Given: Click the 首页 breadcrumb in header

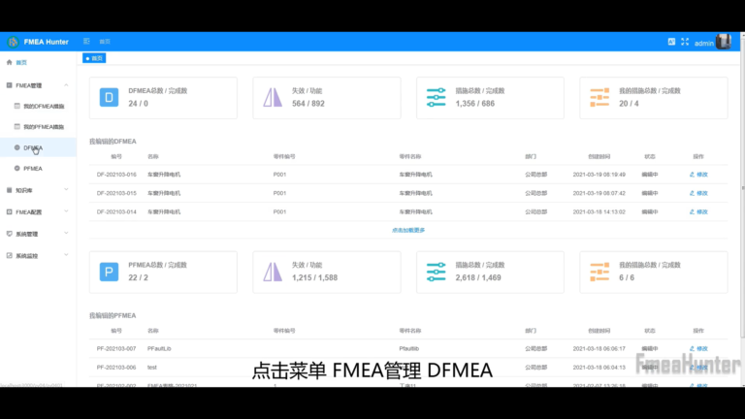Looking at the screenshot, I should coord(105,42).
